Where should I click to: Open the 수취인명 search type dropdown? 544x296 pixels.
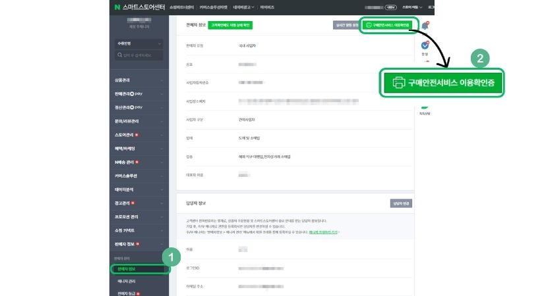point(138,43)
